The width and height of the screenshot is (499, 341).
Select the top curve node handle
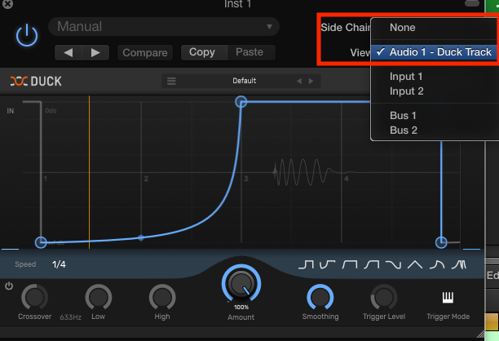(241, 102)
